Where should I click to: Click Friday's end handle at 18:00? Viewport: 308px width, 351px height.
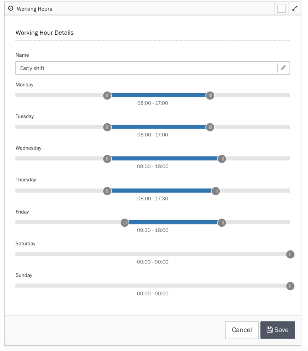pyautogui.click(x=222, y=223)
